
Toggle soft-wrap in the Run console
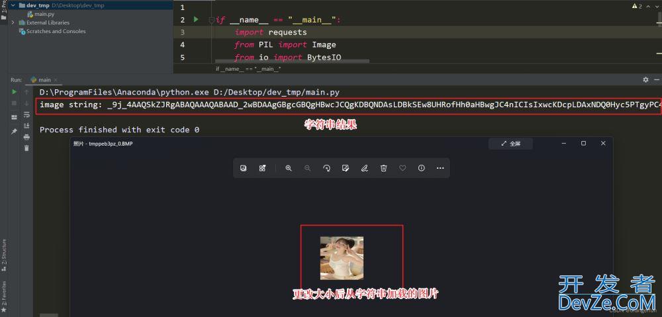tap(26, 114)
